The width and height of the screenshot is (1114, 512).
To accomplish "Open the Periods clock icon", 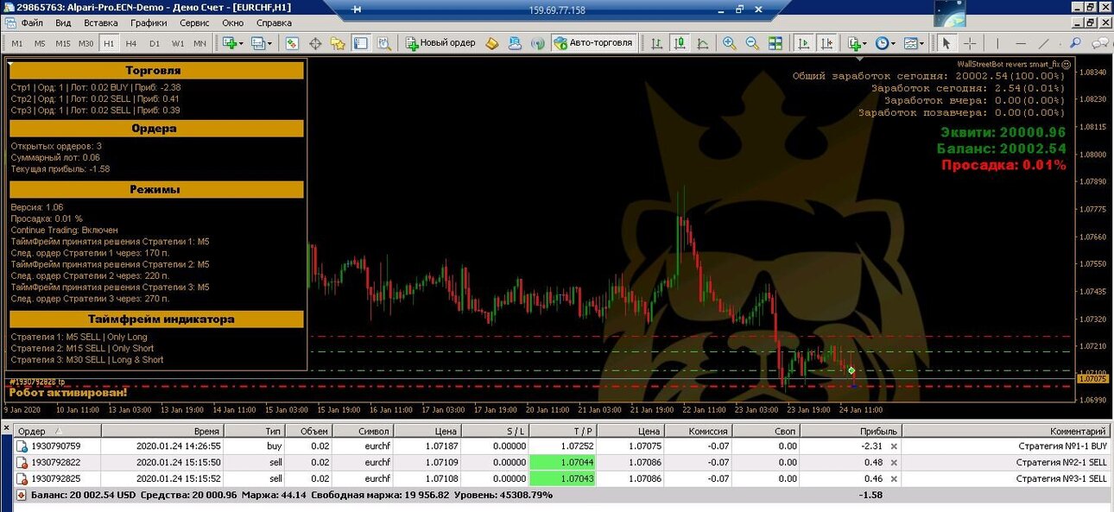I will point(882,43).
